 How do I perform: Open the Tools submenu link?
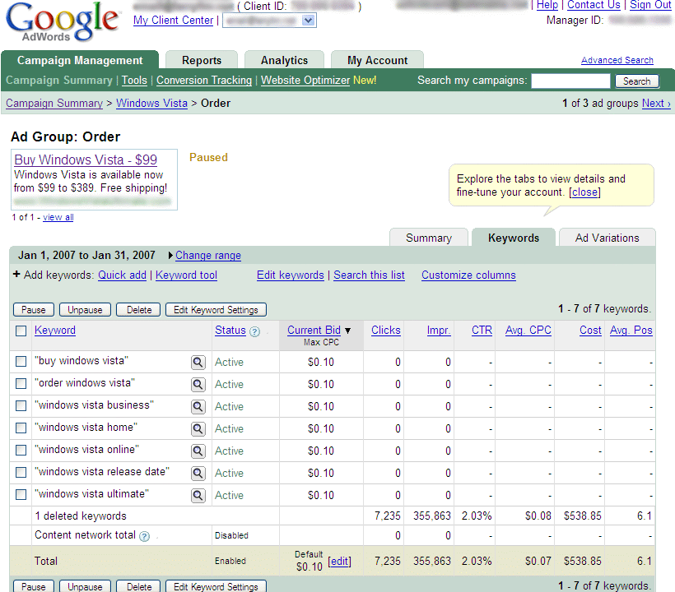[x=134, y=81]
